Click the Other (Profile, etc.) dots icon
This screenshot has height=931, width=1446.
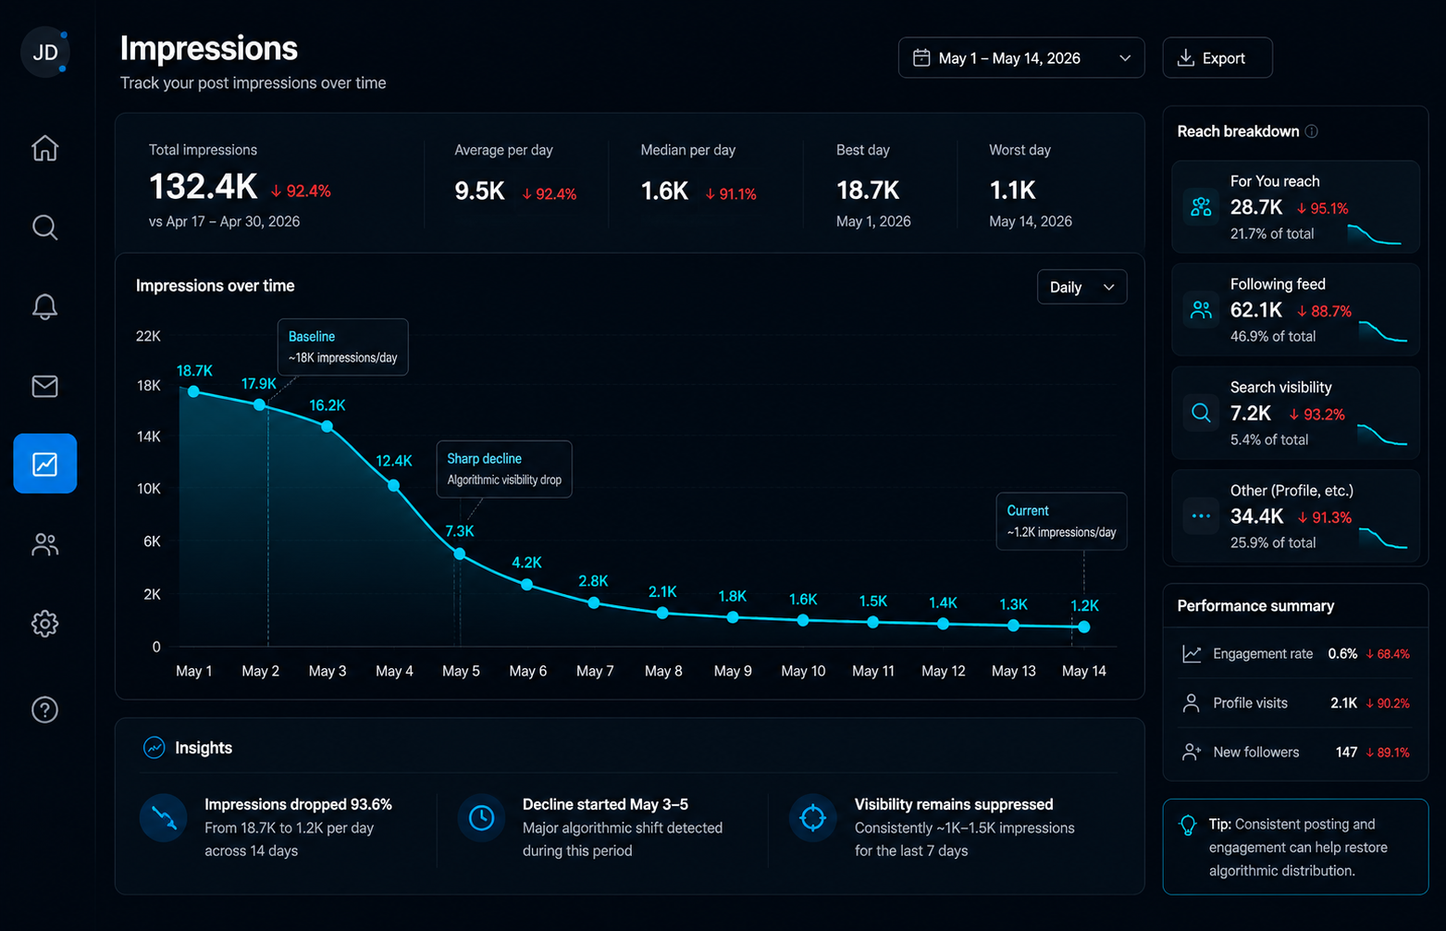[1201, 515]
